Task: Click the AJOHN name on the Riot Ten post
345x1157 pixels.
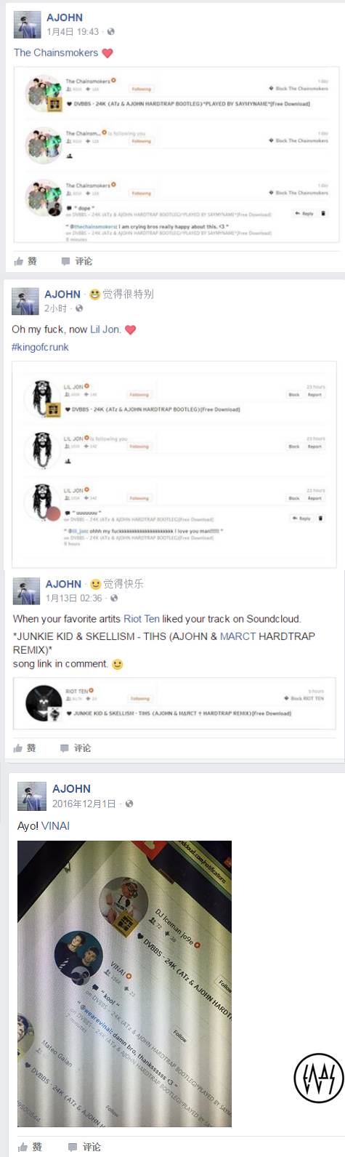Action: (x=63, y=584)
